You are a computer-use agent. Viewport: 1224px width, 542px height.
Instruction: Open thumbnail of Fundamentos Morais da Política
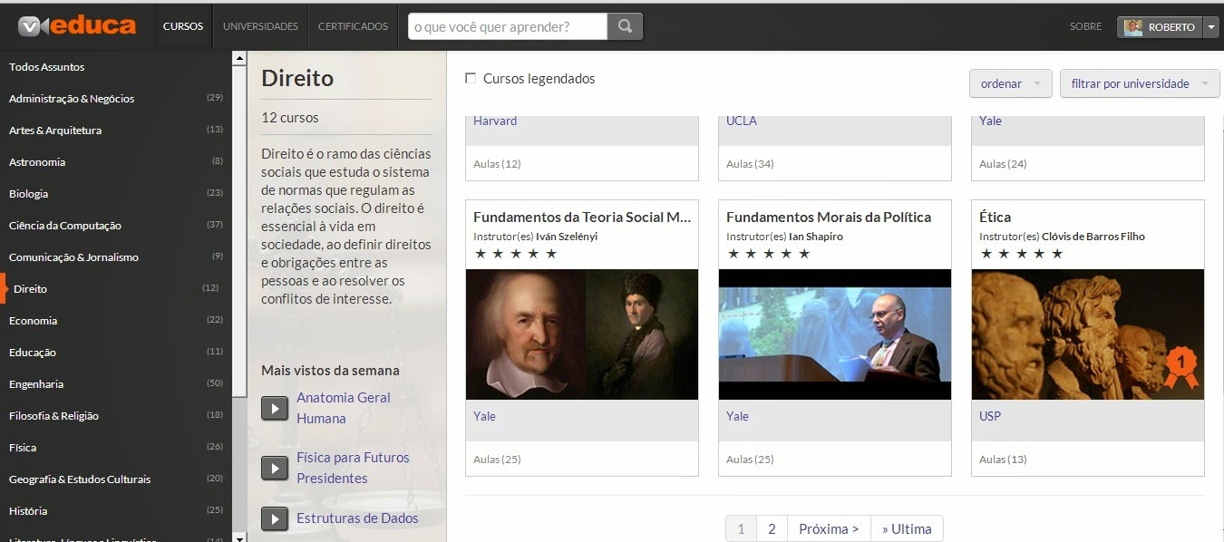(x=835, y=334)
